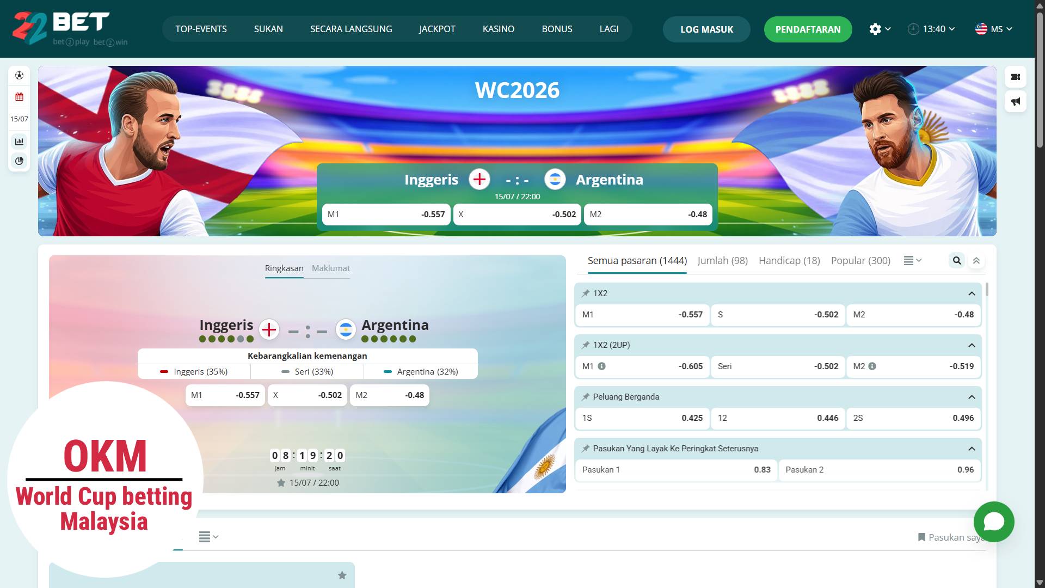Screen dimensions: 1045x588
Task: Open the megaphone promotions icon
Action: click(x=1016, y=101)
